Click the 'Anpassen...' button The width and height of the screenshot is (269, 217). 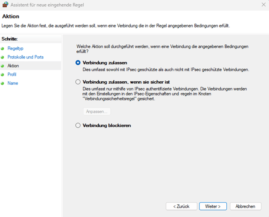click(97, 111)
